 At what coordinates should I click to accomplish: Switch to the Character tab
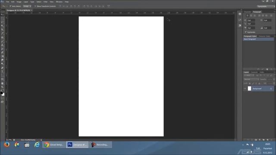[x=248, y=12]
